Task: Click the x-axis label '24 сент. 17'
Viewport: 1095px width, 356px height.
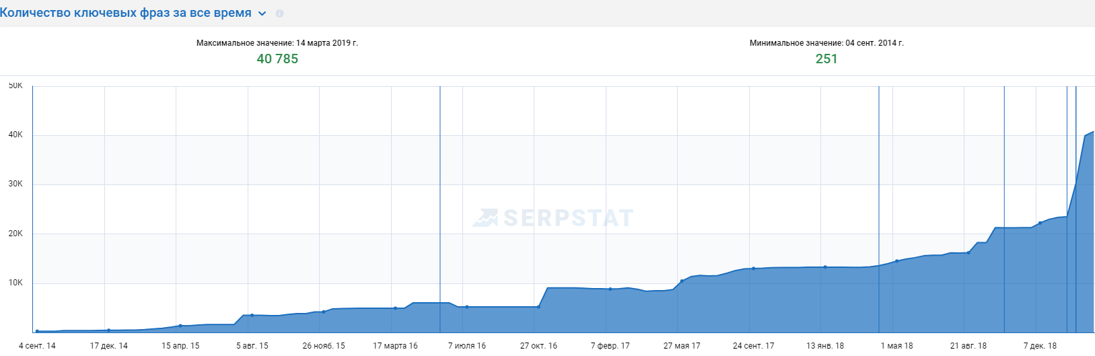Action: point(753,346)
